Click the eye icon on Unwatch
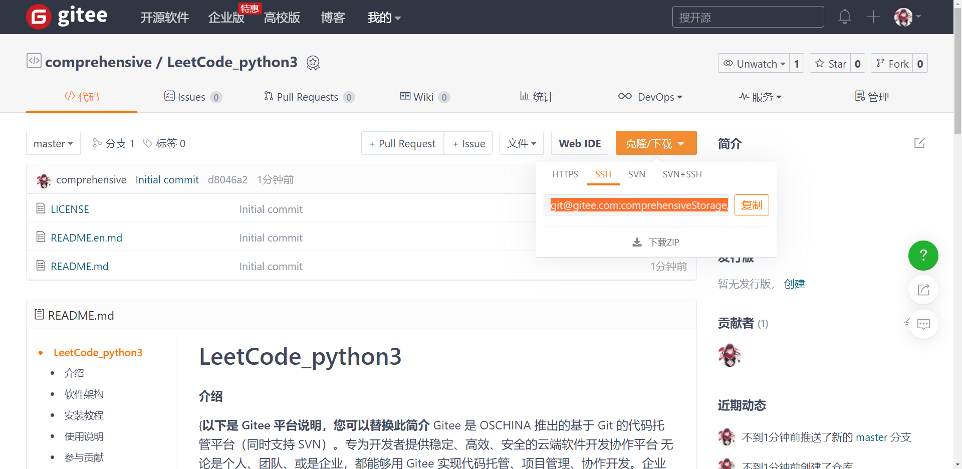Viewport: 962px width, 469px height. click(728, 63)
